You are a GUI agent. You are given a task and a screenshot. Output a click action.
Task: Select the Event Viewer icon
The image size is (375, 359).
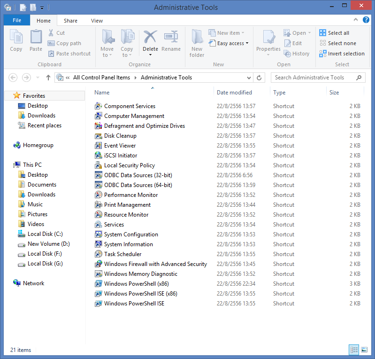click(98, 146)
